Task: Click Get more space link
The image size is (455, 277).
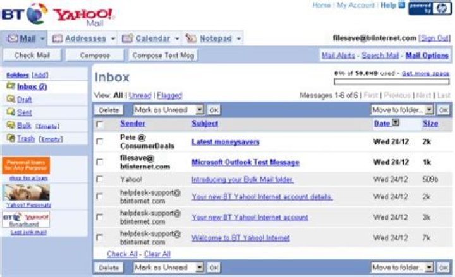Action: 425,74
